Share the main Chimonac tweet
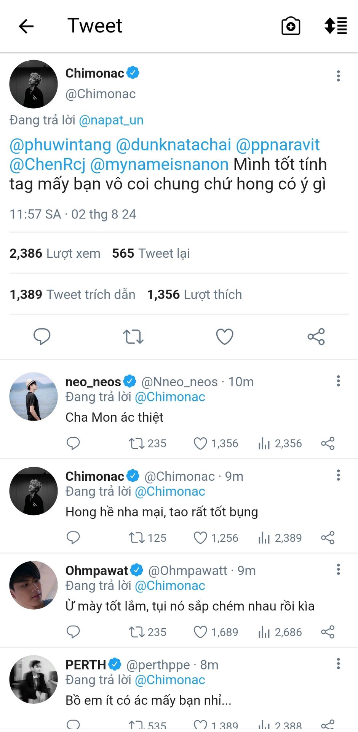The image size is (358, 732). 316,337
